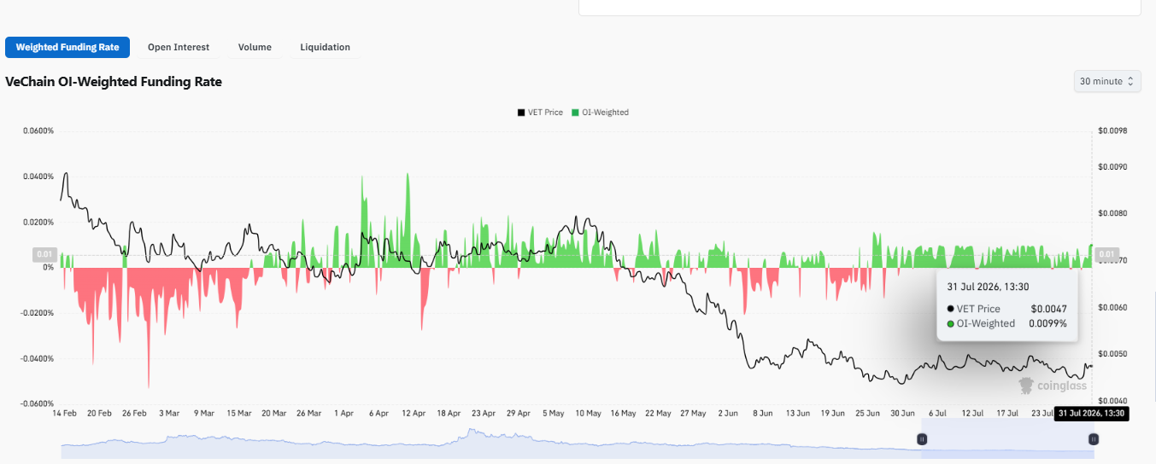Viewport: 1156px width, 464px height.
Task: Click the left 0.01 axis marker label
Action: (x=45, y=254)
